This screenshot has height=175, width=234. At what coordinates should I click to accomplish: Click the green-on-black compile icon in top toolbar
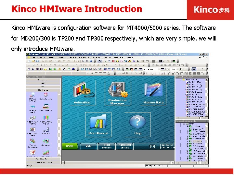174,61
